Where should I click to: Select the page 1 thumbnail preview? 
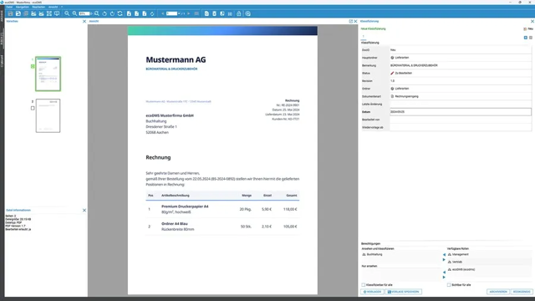pyautogui.click(x=48, y=74)
